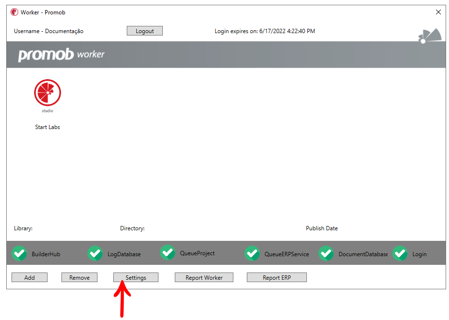This screenshot has height=320, width=449.
Task: Click the promob worker banner logo
Action: [61, 54]
